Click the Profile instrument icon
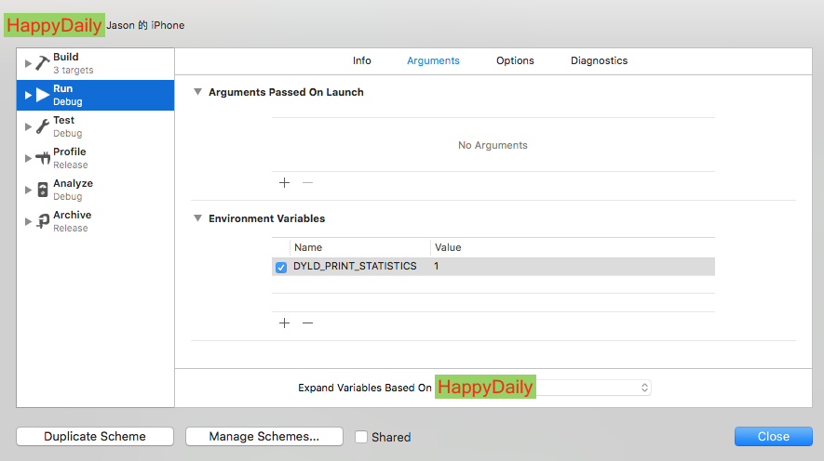Screen dimensions: 824x461 point(43,158)
